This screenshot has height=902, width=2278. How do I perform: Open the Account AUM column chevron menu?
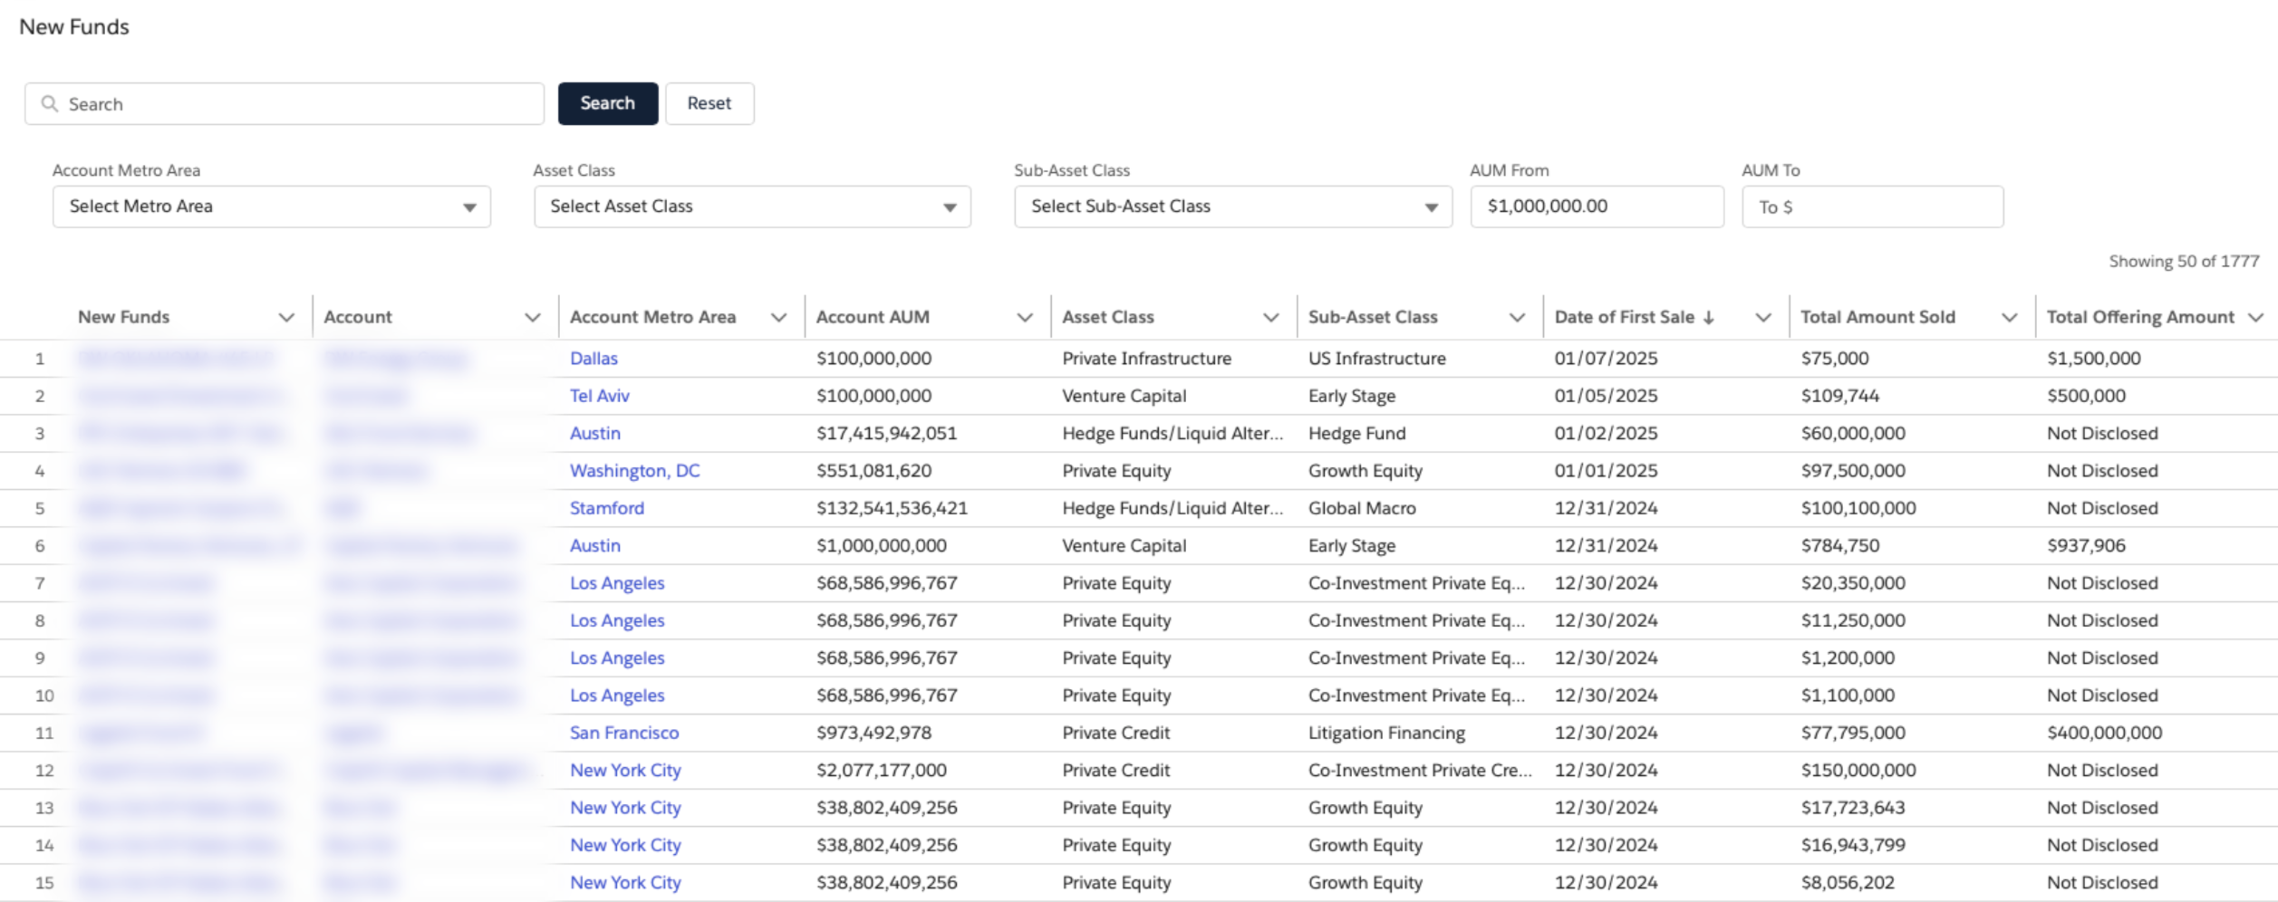1025,318
